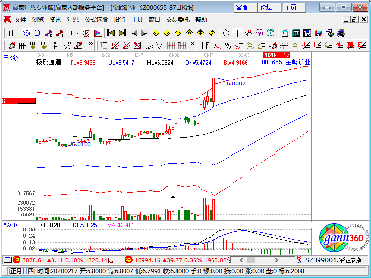Viewport: 371px width, 278px height.
Task: Click the 日K线 chart label
Action: pos(11,58)
